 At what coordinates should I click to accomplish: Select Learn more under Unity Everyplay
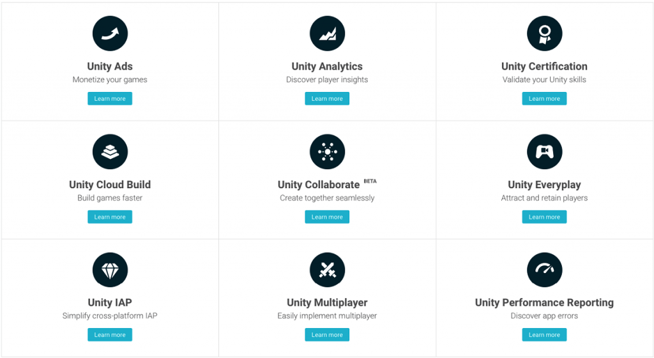[544, 217]
